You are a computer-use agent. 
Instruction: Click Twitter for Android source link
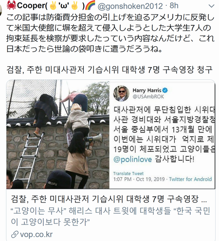190,179
